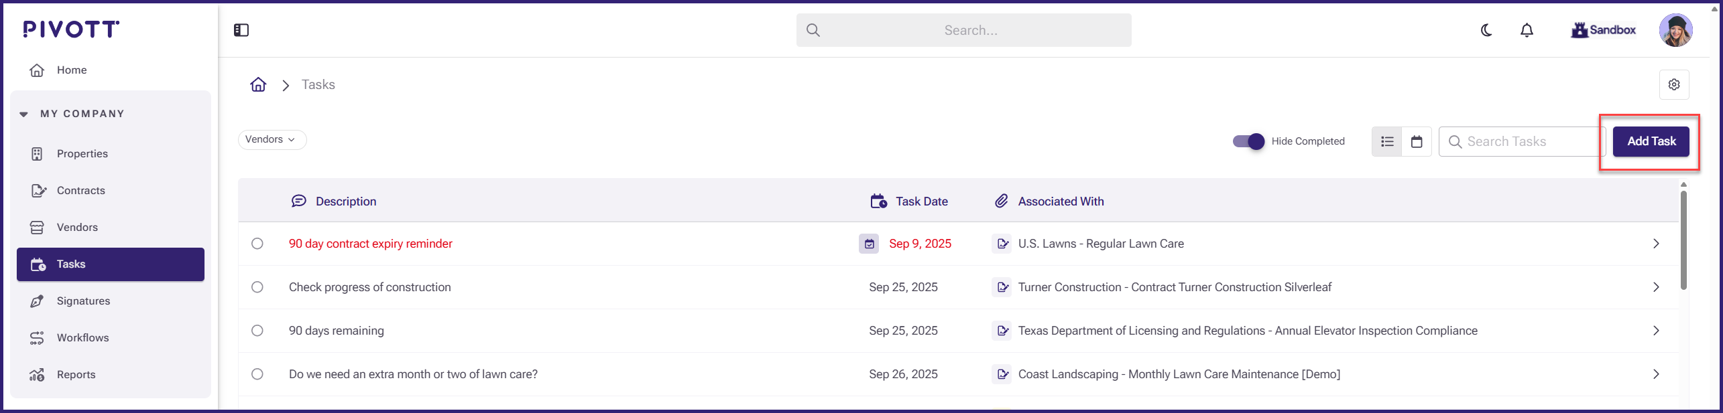Screen dimensions: 1723x413
Task: Mark Check progress of construction task complete
Action: tap(257, 287)
